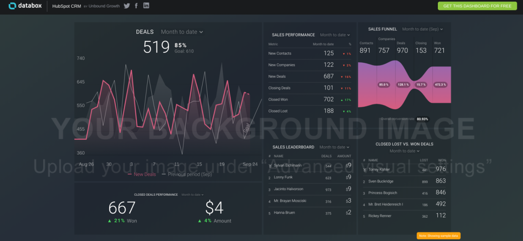
Task: Toggle the New Deals legend series
Action: [x=142, y=174]
